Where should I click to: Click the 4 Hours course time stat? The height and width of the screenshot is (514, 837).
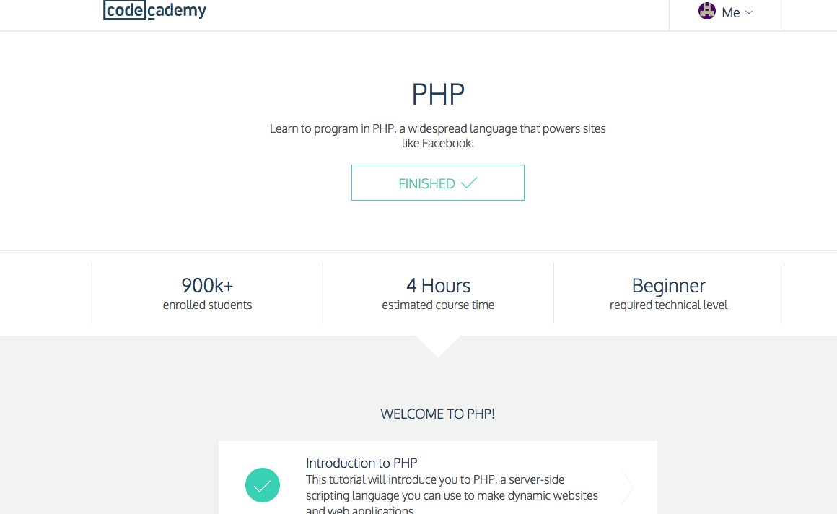tap(438, 285)
